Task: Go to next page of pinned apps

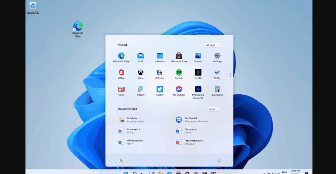Action: 230,76
